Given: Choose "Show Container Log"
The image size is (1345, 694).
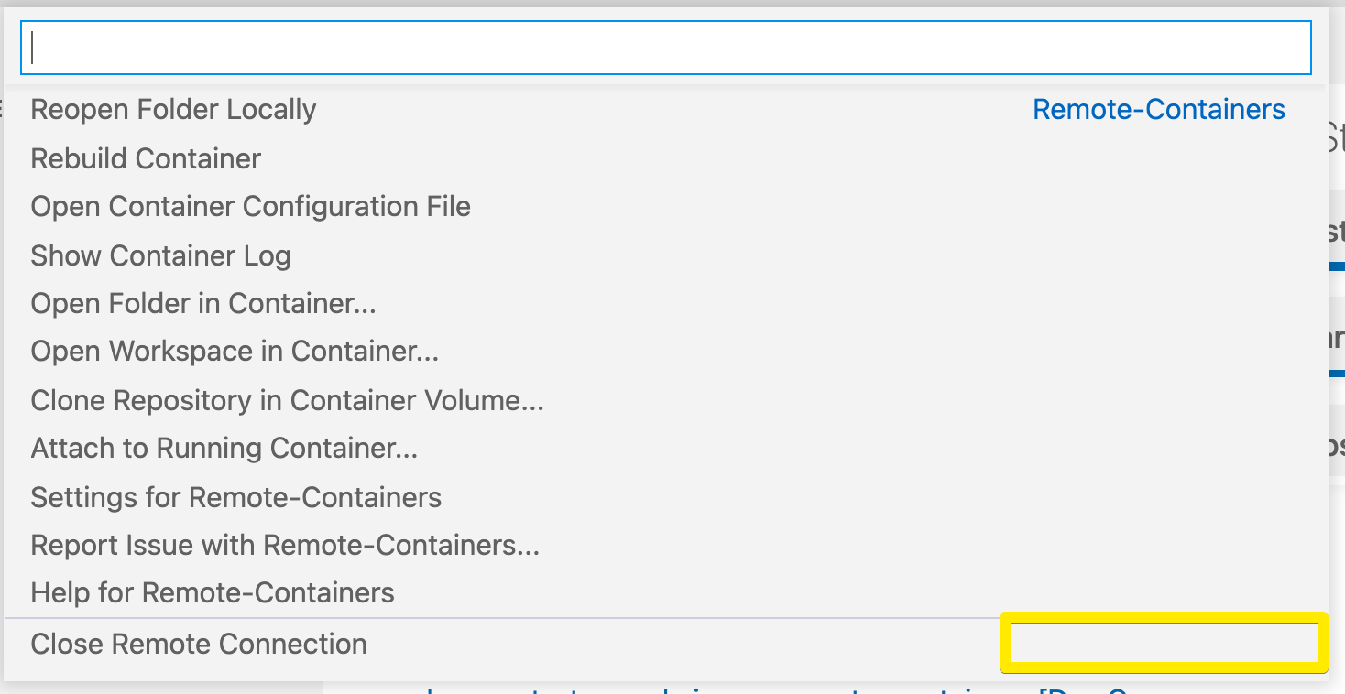Looking at the screenshot, I should click(x=160, y=255).
